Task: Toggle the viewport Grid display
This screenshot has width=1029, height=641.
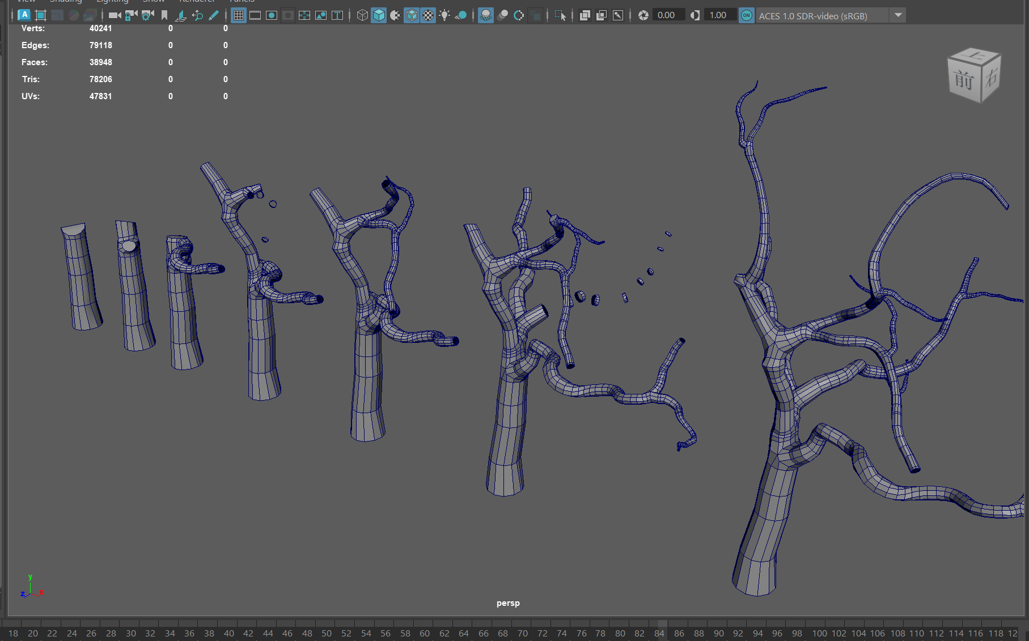Action: point(239,15)
